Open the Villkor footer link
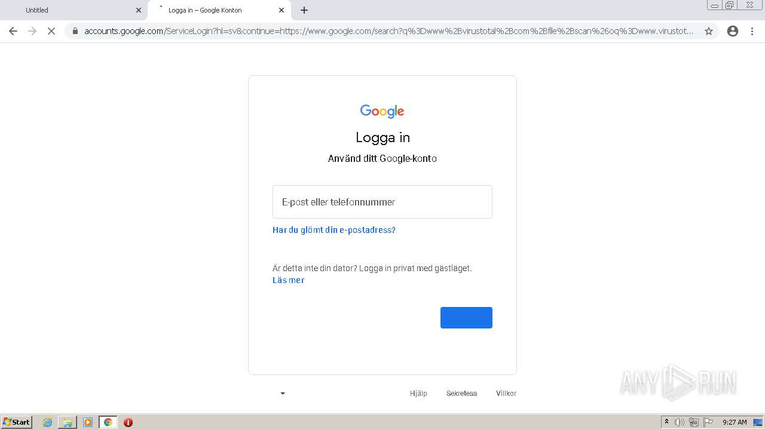The width and height of the screenshot is (765, 430). click(x=506, y=394)
